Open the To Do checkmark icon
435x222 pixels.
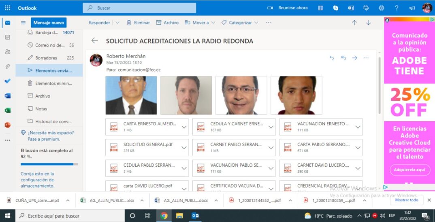(7, 81)
